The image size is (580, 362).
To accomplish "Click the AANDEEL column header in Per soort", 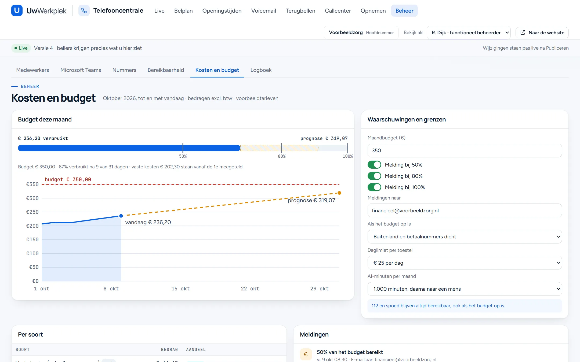I will [x=196, y=349].
